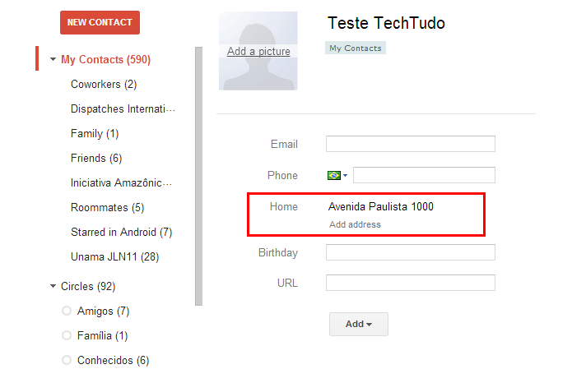Click the NEW CONTACT button
Image resolution: width=572 pixels, height=369 pixels.
[x=100, y=22]
